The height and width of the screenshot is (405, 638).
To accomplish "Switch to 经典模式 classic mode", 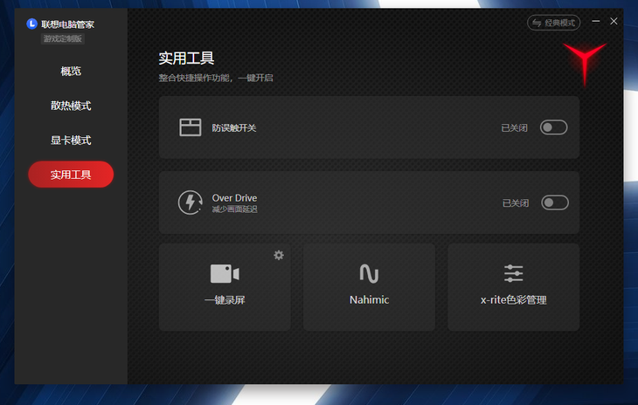I will tap(553, 23).
